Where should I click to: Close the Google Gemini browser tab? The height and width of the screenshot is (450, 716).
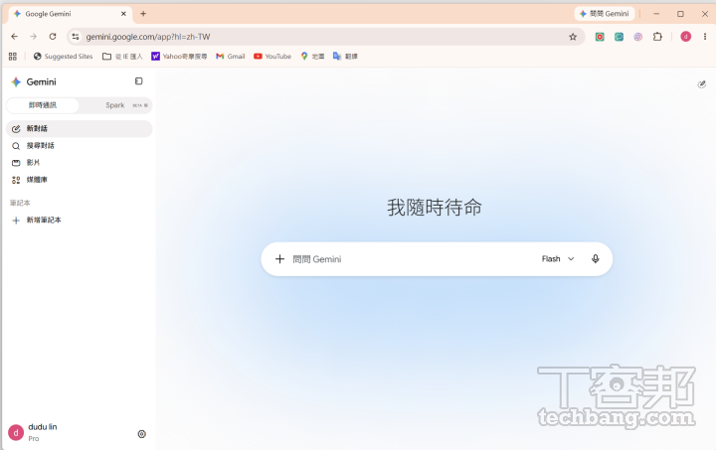pos(123,14)
